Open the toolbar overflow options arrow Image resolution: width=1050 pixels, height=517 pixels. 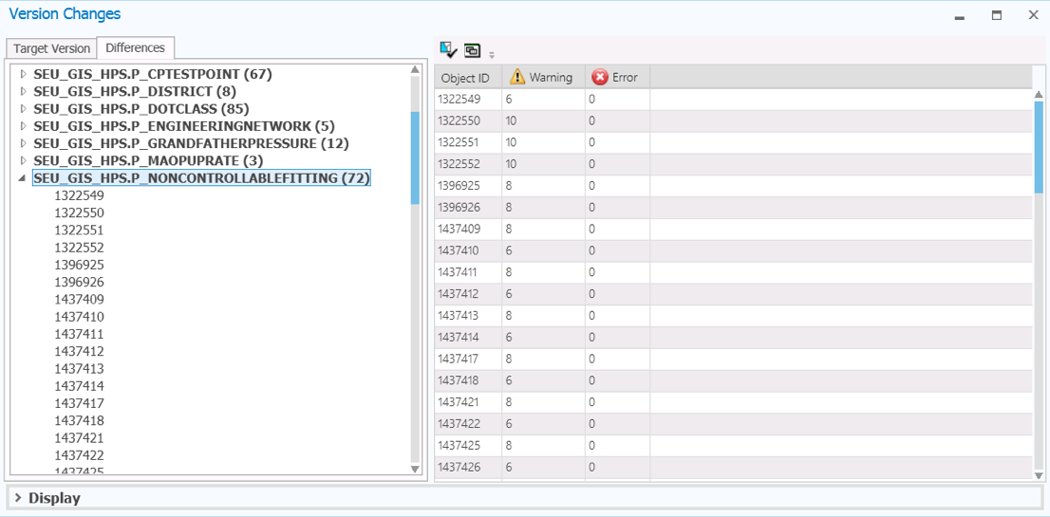point(492,55)
